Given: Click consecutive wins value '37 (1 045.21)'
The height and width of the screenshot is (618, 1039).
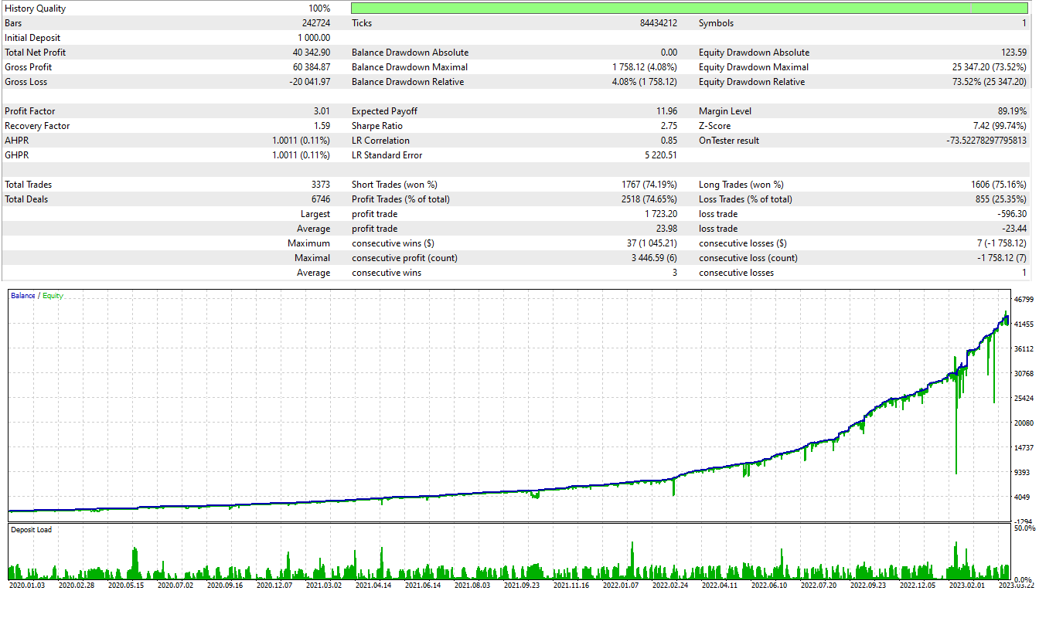Looking at the screenshot, I should click(651, 243).
